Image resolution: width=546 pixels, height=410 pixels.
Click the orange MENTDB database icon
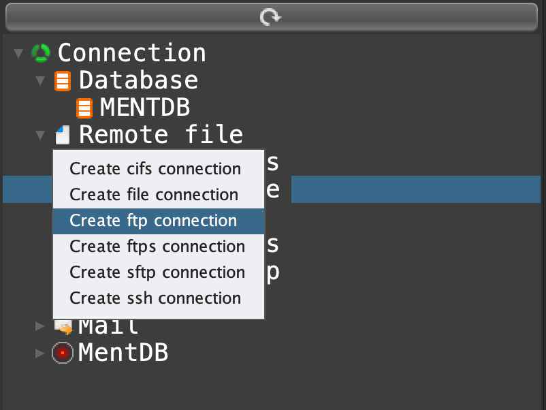(x=84, y=108)
